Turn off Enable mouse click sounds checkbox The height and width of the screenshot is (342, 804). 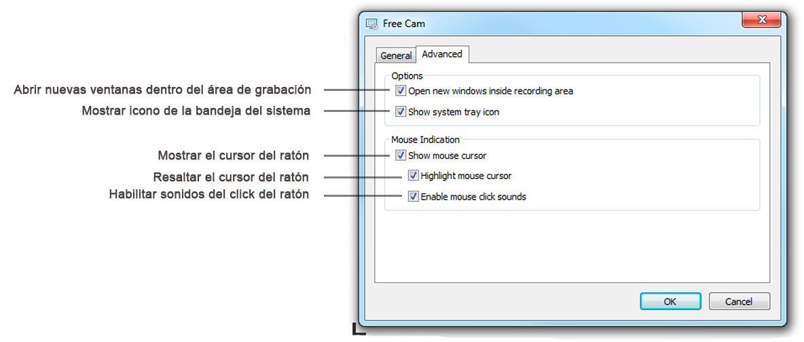414,196
